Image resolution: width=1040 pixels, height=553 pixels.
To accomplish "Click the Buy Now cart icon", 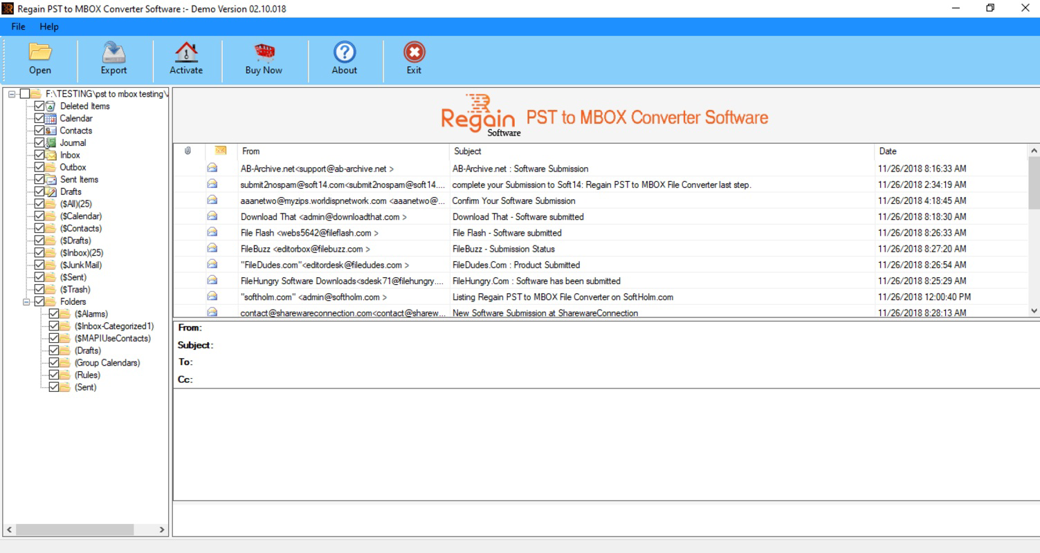I will pyautogui.click(x=264, y=52).
